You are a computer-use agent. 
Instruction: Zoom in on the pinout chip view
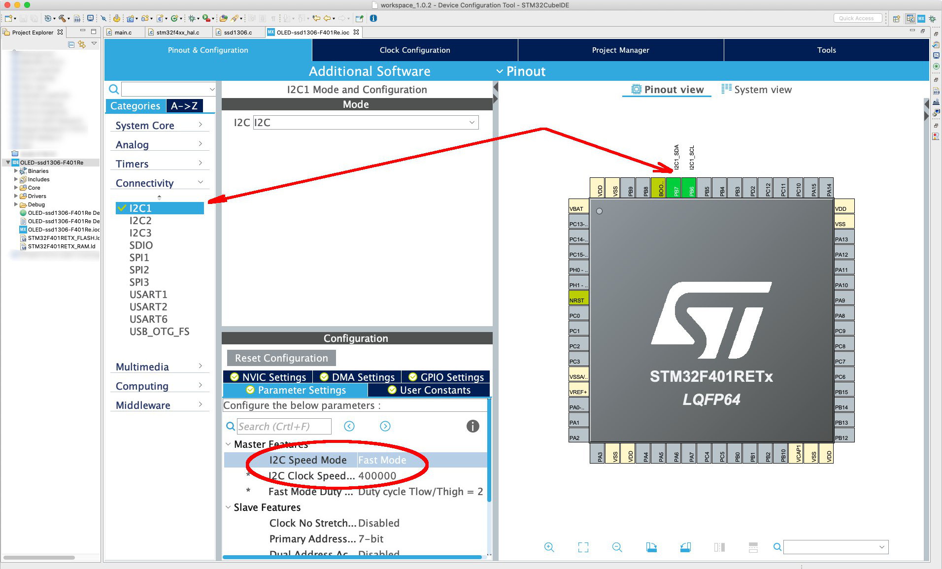coord(549,547)
